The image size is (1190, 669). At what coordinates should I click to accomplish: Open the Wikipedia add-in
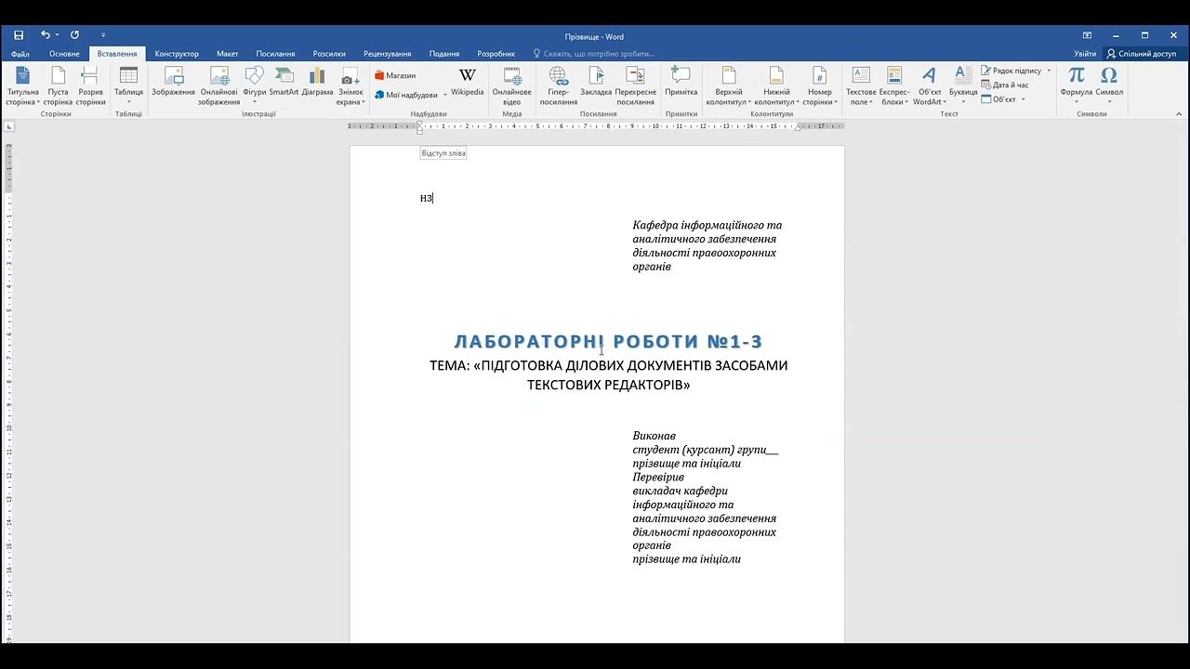coord(468,84)
